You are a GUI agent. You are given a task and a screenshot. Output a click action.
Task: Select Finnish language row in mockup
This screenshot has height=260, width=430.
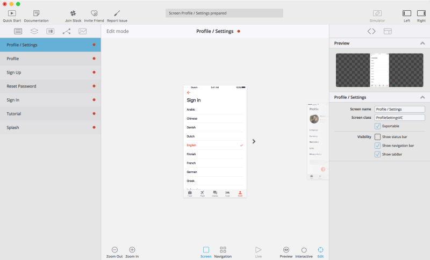[x=214, y=154]
